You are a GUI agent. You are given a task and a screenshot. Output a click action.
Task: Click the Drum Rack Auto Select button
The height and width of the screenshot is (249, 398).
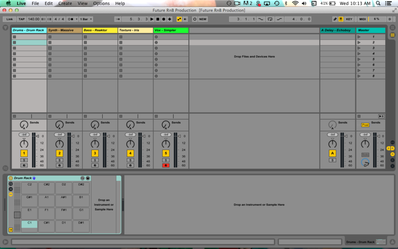pyautogui.click(x=10, y=230)
